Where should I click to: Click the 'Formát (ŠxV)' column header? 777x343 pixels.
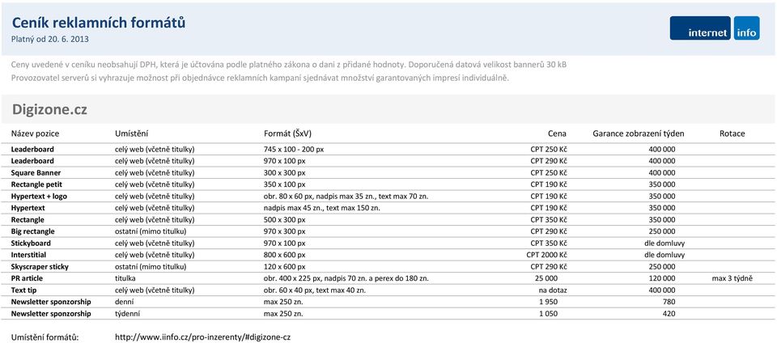[x=287, y=133]
